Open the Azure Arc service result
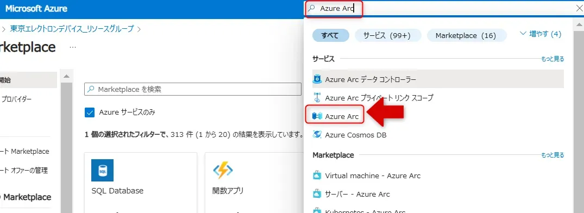584x213 pixels. [438, 117]
